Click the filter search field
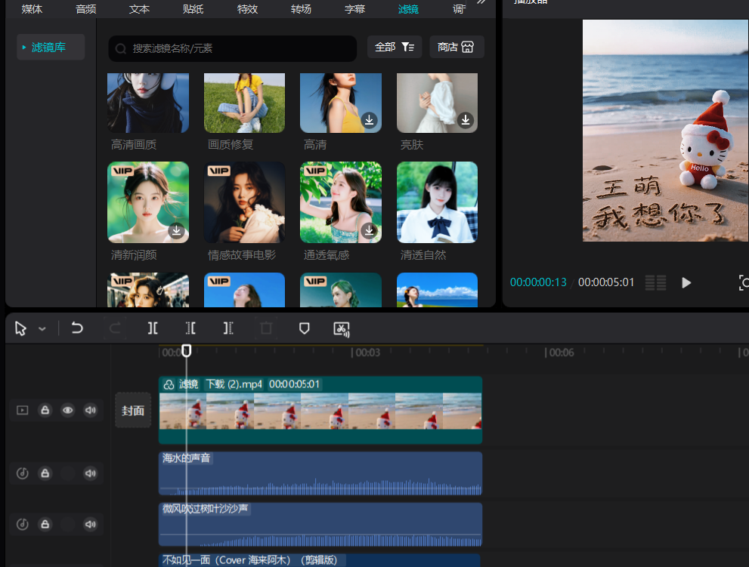Screen dimensions: 749x567 [233, 48]
